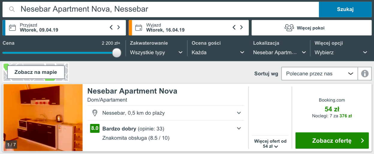Open the Ocena gości Każda dropdown
This screenshot has width=374, height=154.
pos(218,52)
